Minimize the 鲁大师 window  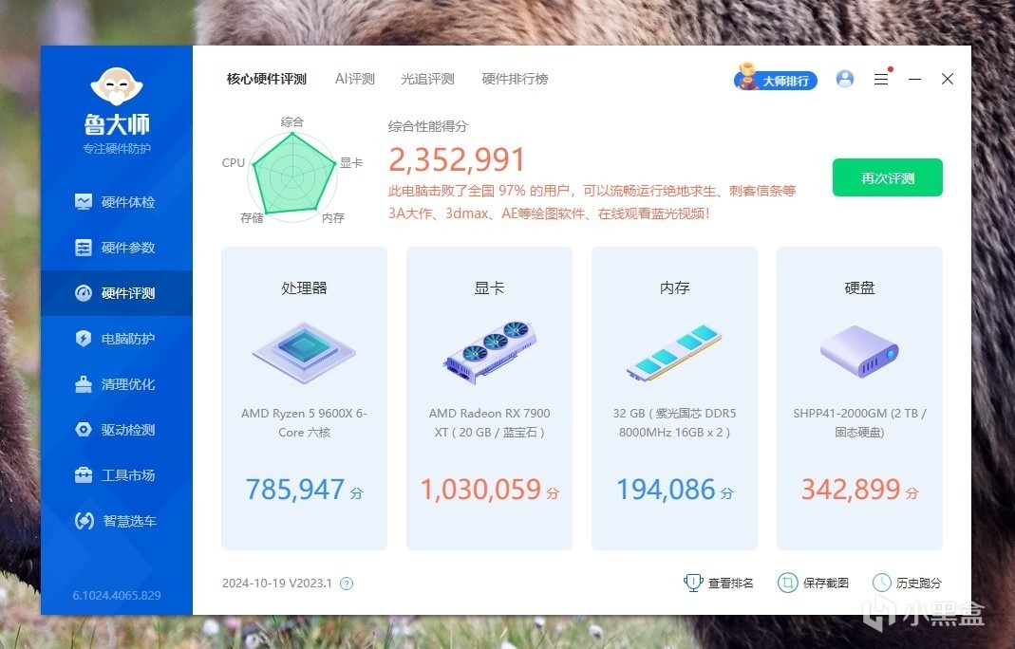tap(914, 79)
